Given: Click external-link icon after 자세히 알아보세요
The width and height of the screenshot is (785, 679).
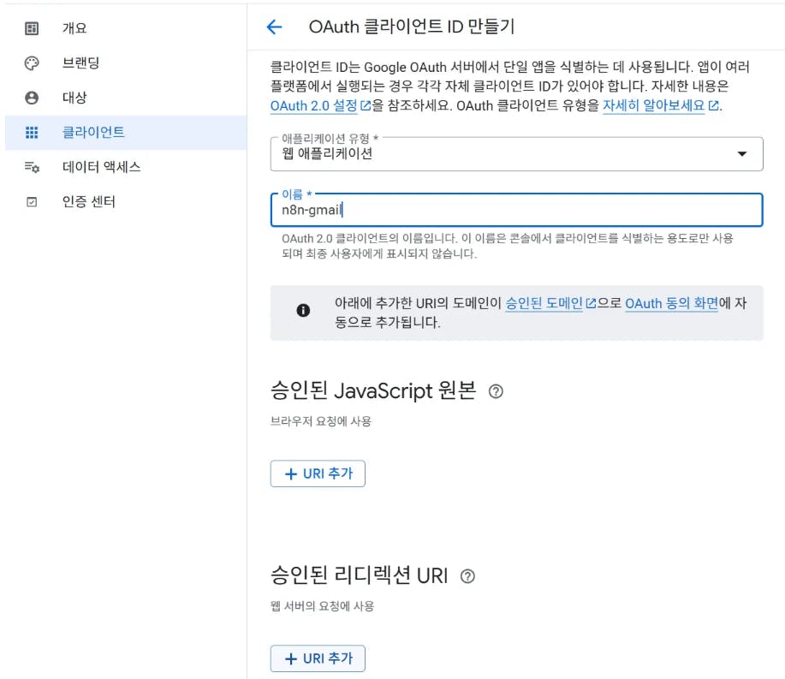Looking at the screenshot, I should click(713, 105).
